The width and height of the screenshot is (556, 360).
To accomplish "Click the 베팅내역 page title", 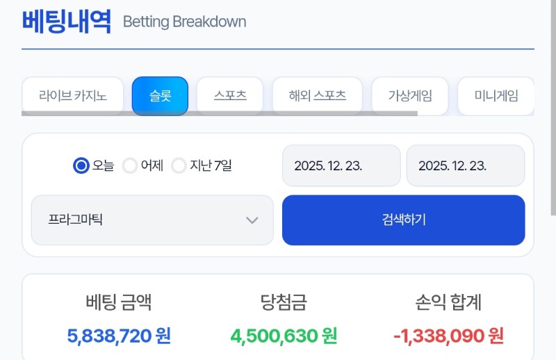I will tap(67, 21).
